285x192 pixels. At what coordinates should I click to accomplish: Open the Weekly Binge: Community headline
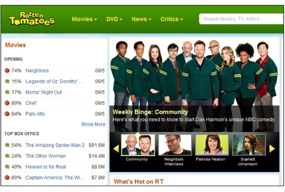150,112
